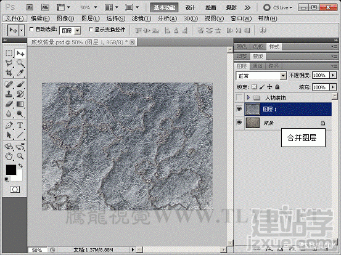The height and width of the screenshot is (255, 341).
Task: Open the 正常 blend mode dropdown
Action: (261, 76)
